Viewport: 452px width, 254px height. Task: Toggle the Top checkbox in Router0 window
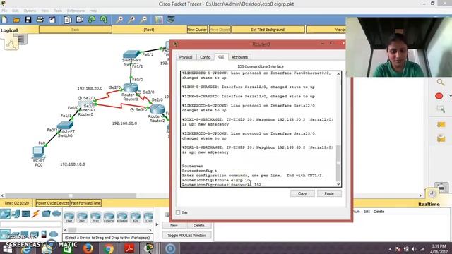(x=178, y=213)
